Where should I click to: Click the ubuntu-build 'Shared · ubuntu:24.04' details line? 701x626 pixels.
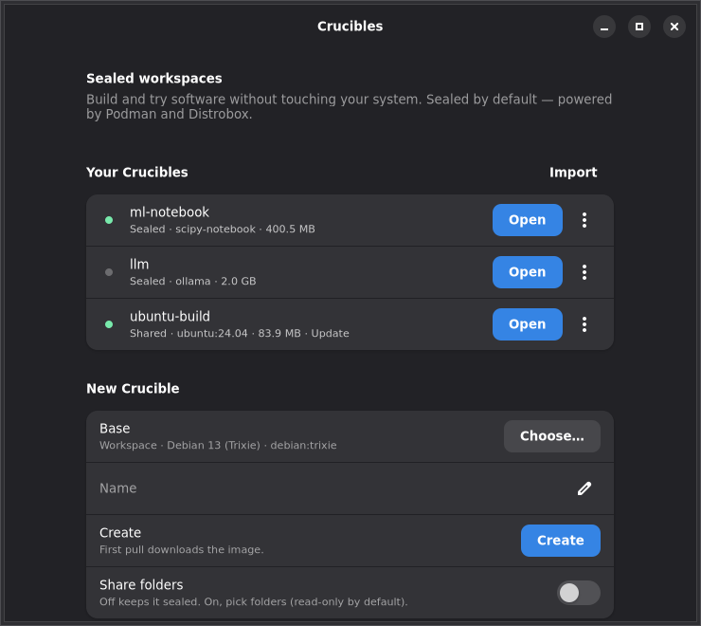tap(239, 334)
